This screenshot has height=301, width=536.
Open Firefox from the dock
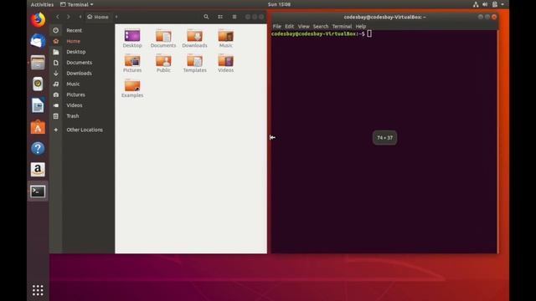coord(38,19)
